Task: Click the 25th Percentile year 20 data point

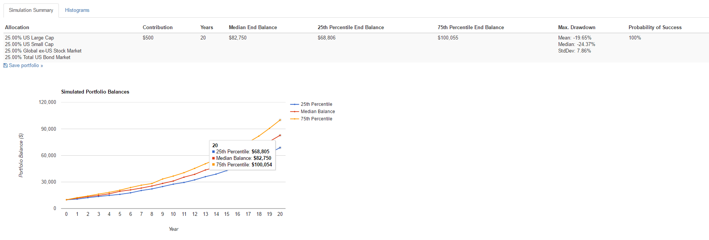Action: 280,148
